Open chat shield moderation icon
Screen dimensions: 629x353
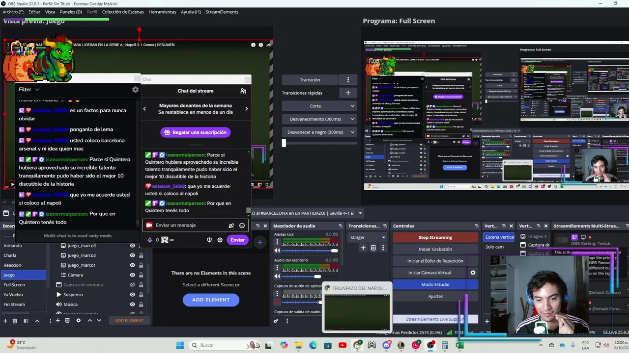(x=209, y=240)
